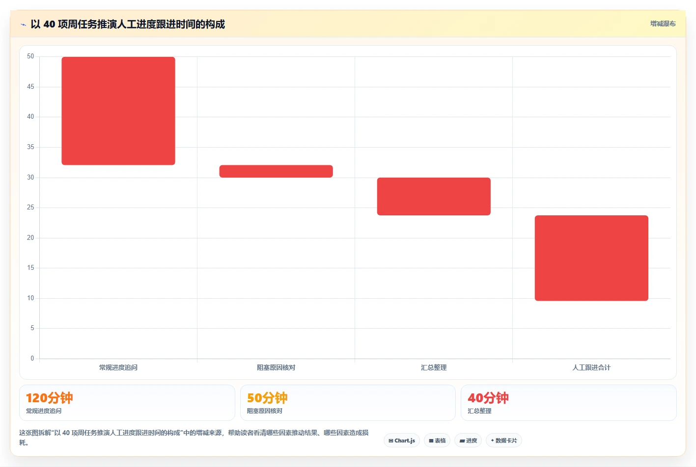Select the 阻塞原因核对 thin red bar
Screen dimensions: 696x467
pos(276,171)
